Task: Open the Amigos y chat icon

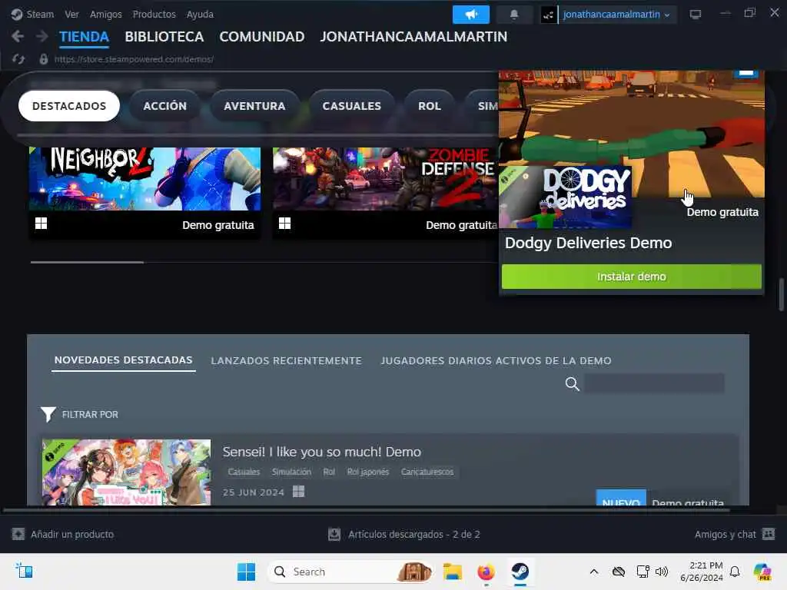Action: (769, 534)
